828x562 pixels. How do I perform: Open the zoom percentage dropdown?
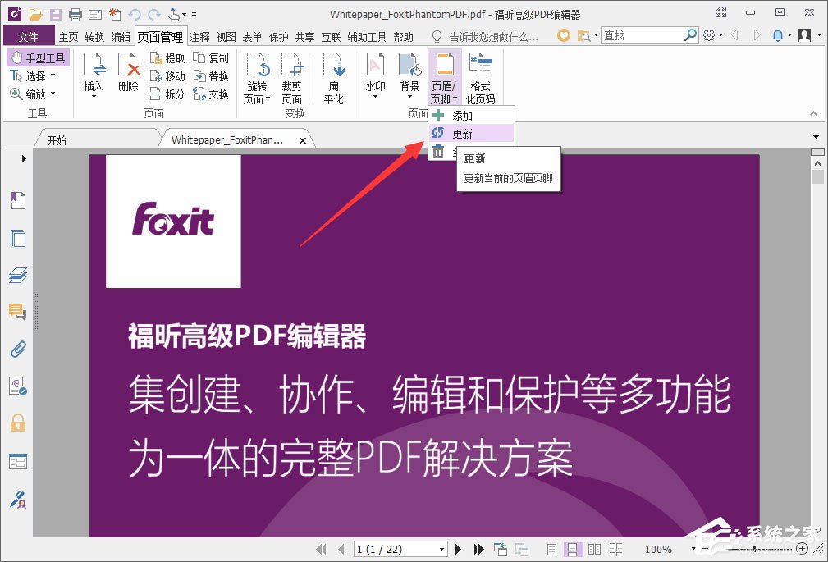pyautogui.click(x=693, y=548)
